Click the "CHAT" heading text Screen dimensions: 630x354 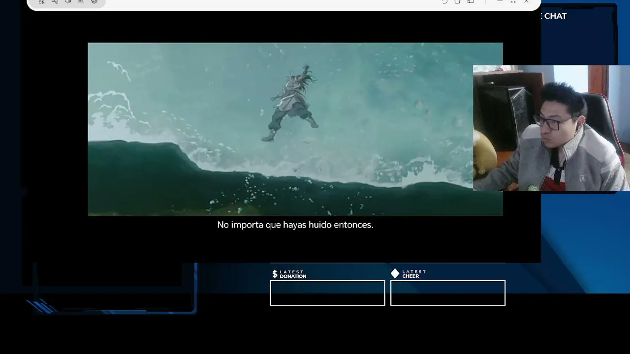555,16
